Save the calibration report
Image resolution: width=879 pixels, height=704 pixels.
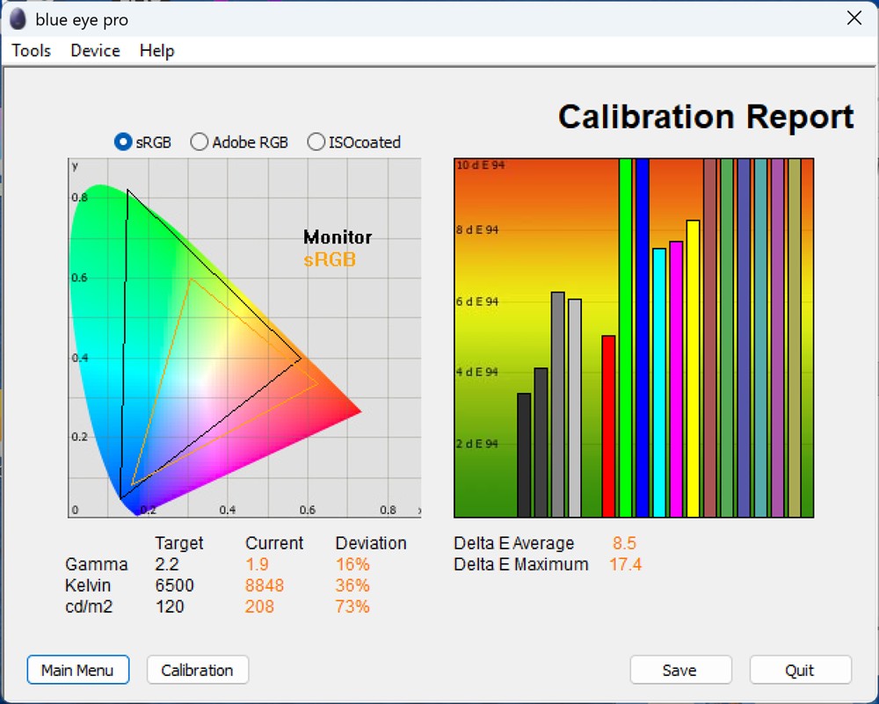pos(679,670)
